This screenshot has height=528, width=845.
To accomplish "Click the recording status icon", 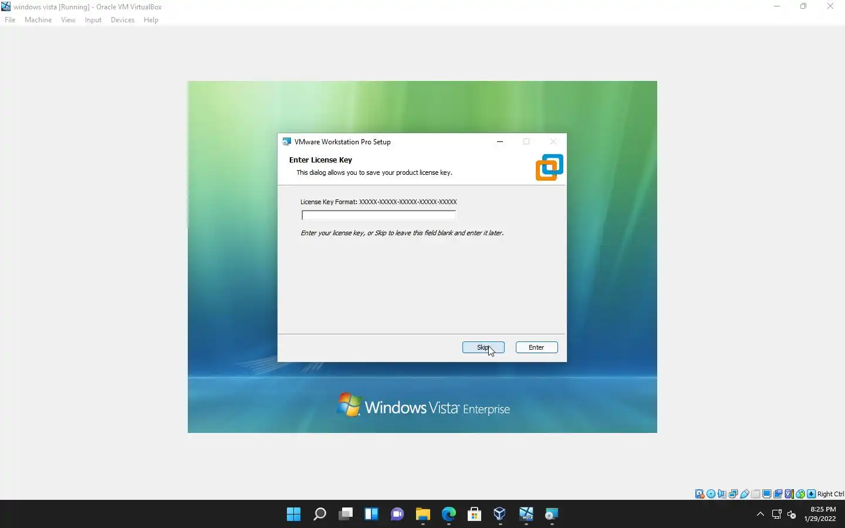I will (x=778, y=494).
